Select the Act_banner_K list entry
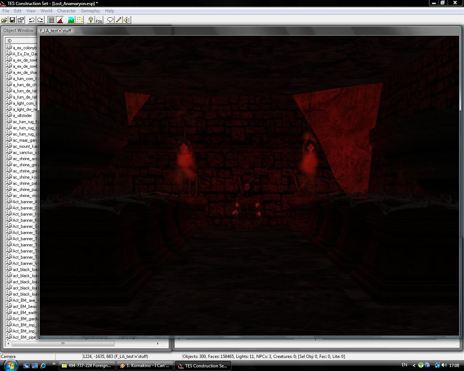Image resolution: width=464 pixels, height=371 pixels. (22, 220)
